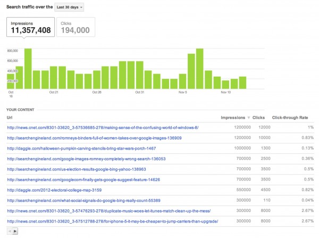Open google-images-romney-completely-wrong link
This screenshot has height=238, width=319.
pos(86,159)
